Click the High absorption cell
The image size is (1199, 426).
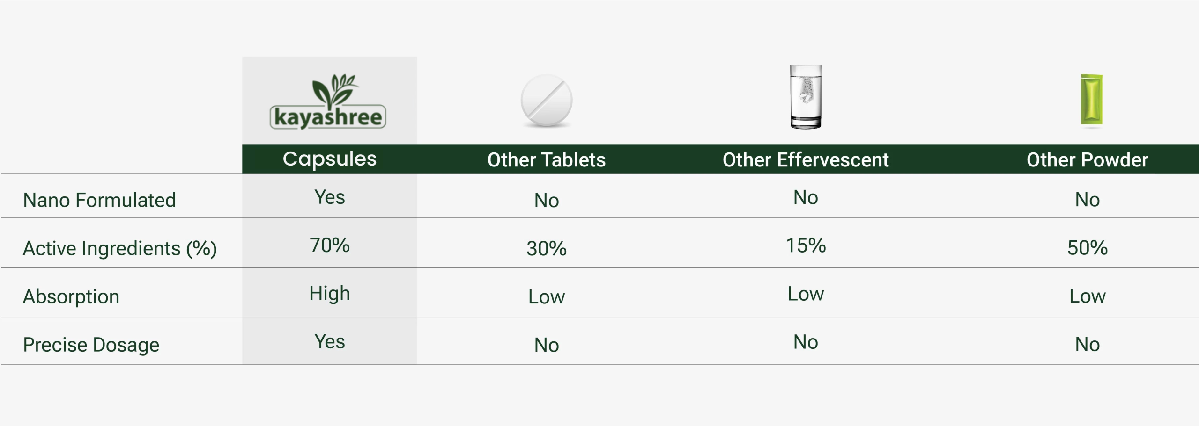[x=329, y=294]
